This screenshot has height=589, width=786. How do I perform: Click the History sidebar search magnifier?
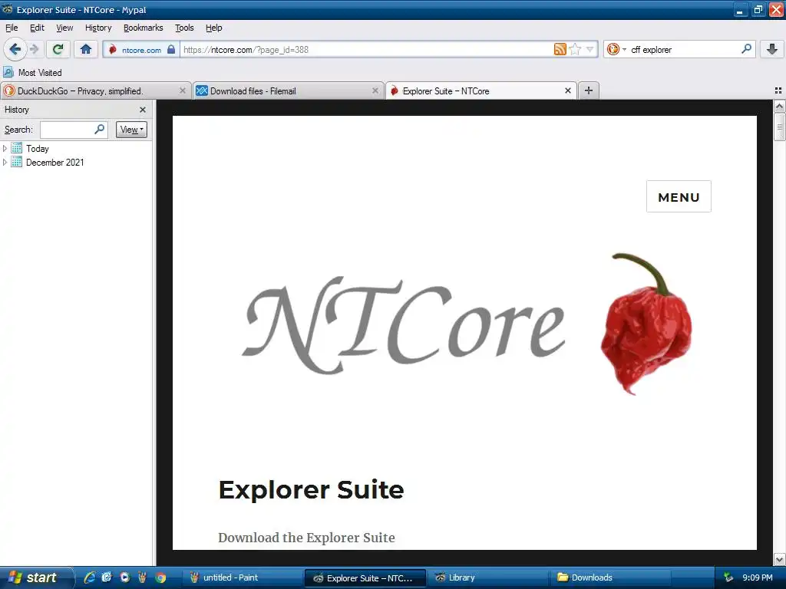point(99,129)
